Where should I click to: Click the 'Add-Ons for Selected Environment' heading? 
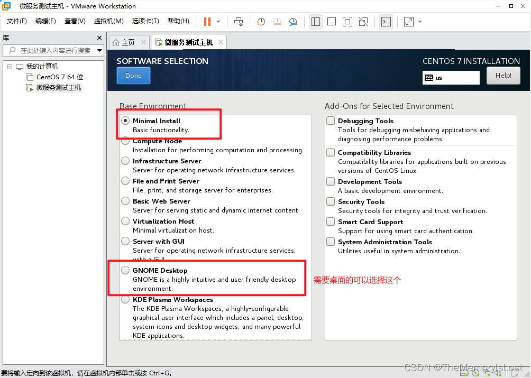(389, 106)
